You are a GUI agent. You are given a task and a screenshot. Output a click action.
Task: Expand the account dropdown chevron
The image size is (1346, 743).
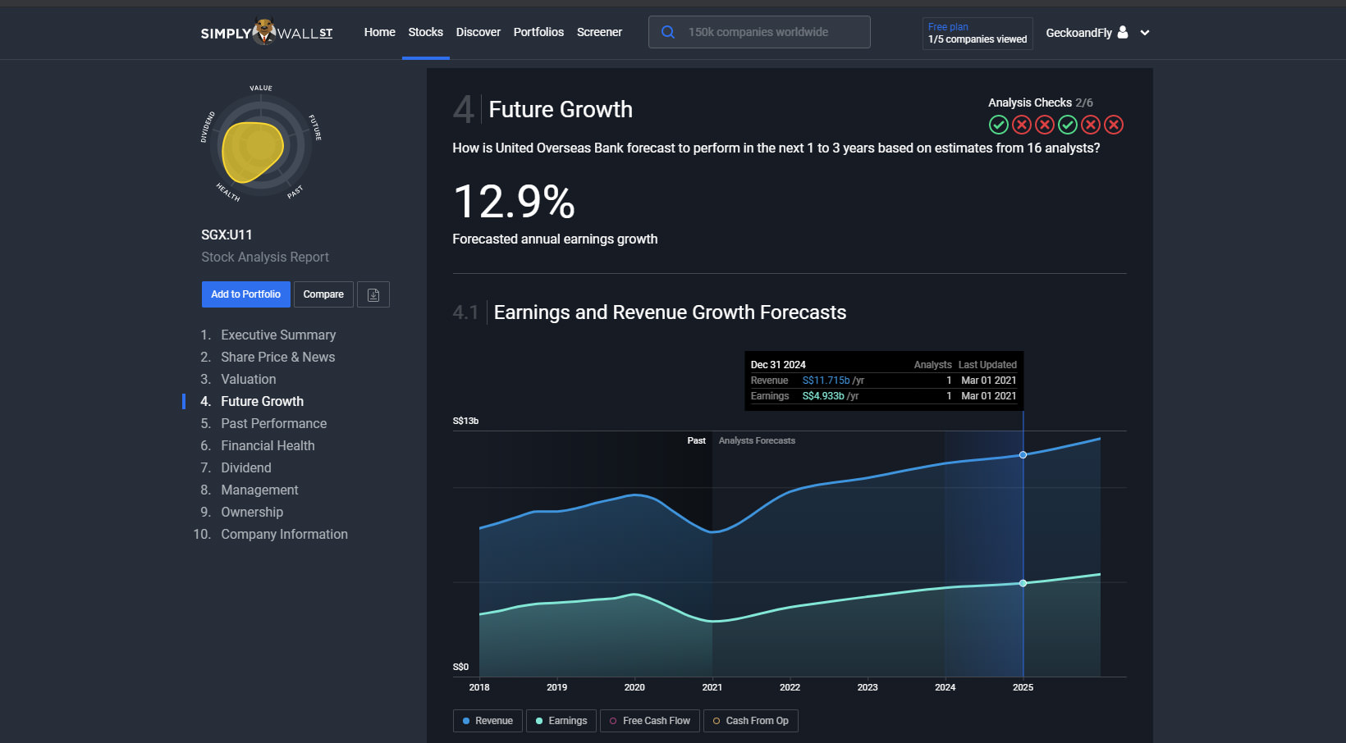(1145, 33)
